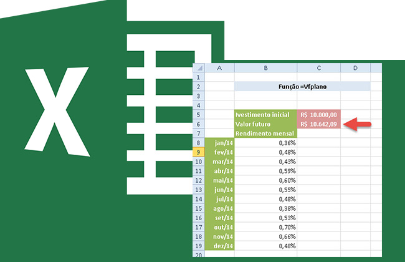
Task: Select the 0,60% value for mai/14
Action: tap(266, 180)
